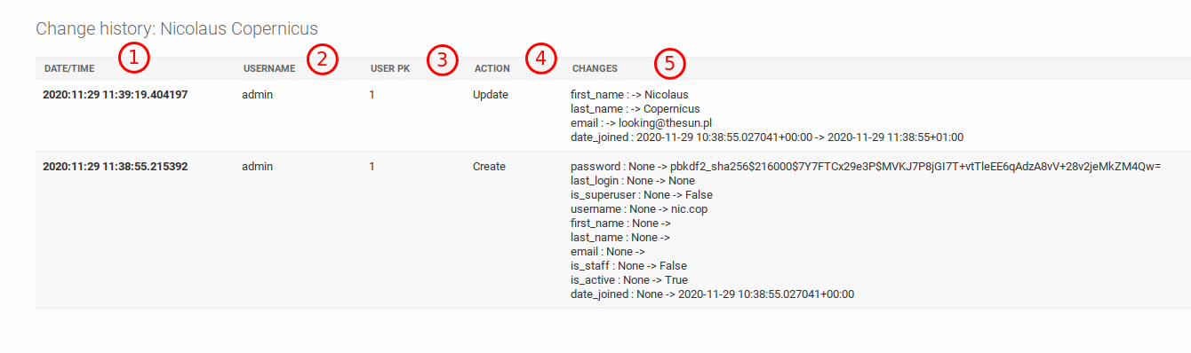Click the USERNAME column header
Viewport: 1191px width, 353px height.
(269, 68)
